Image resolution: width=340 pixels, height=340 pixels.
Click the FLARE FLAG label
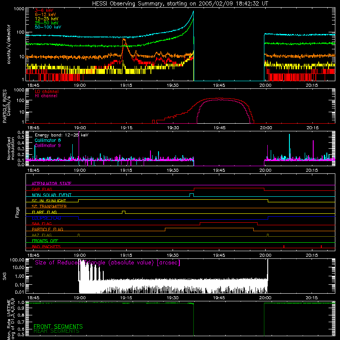pyautogui.click(x=44, y=212)
